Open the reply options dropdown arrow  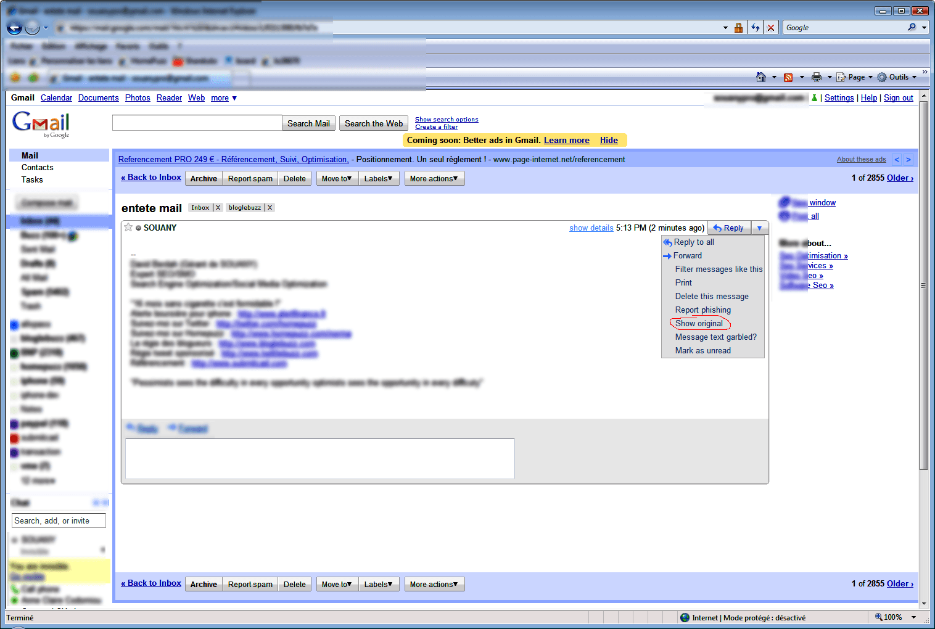[760, 228]
